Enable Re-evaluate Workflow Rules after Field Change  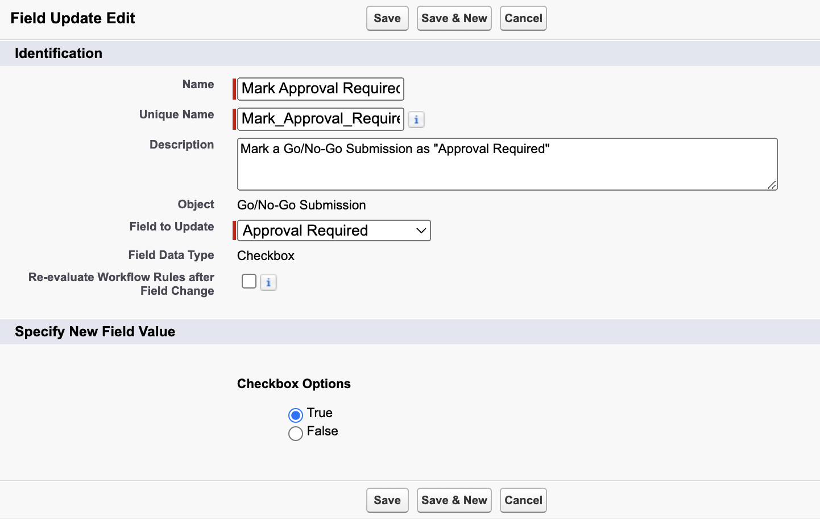249,281
